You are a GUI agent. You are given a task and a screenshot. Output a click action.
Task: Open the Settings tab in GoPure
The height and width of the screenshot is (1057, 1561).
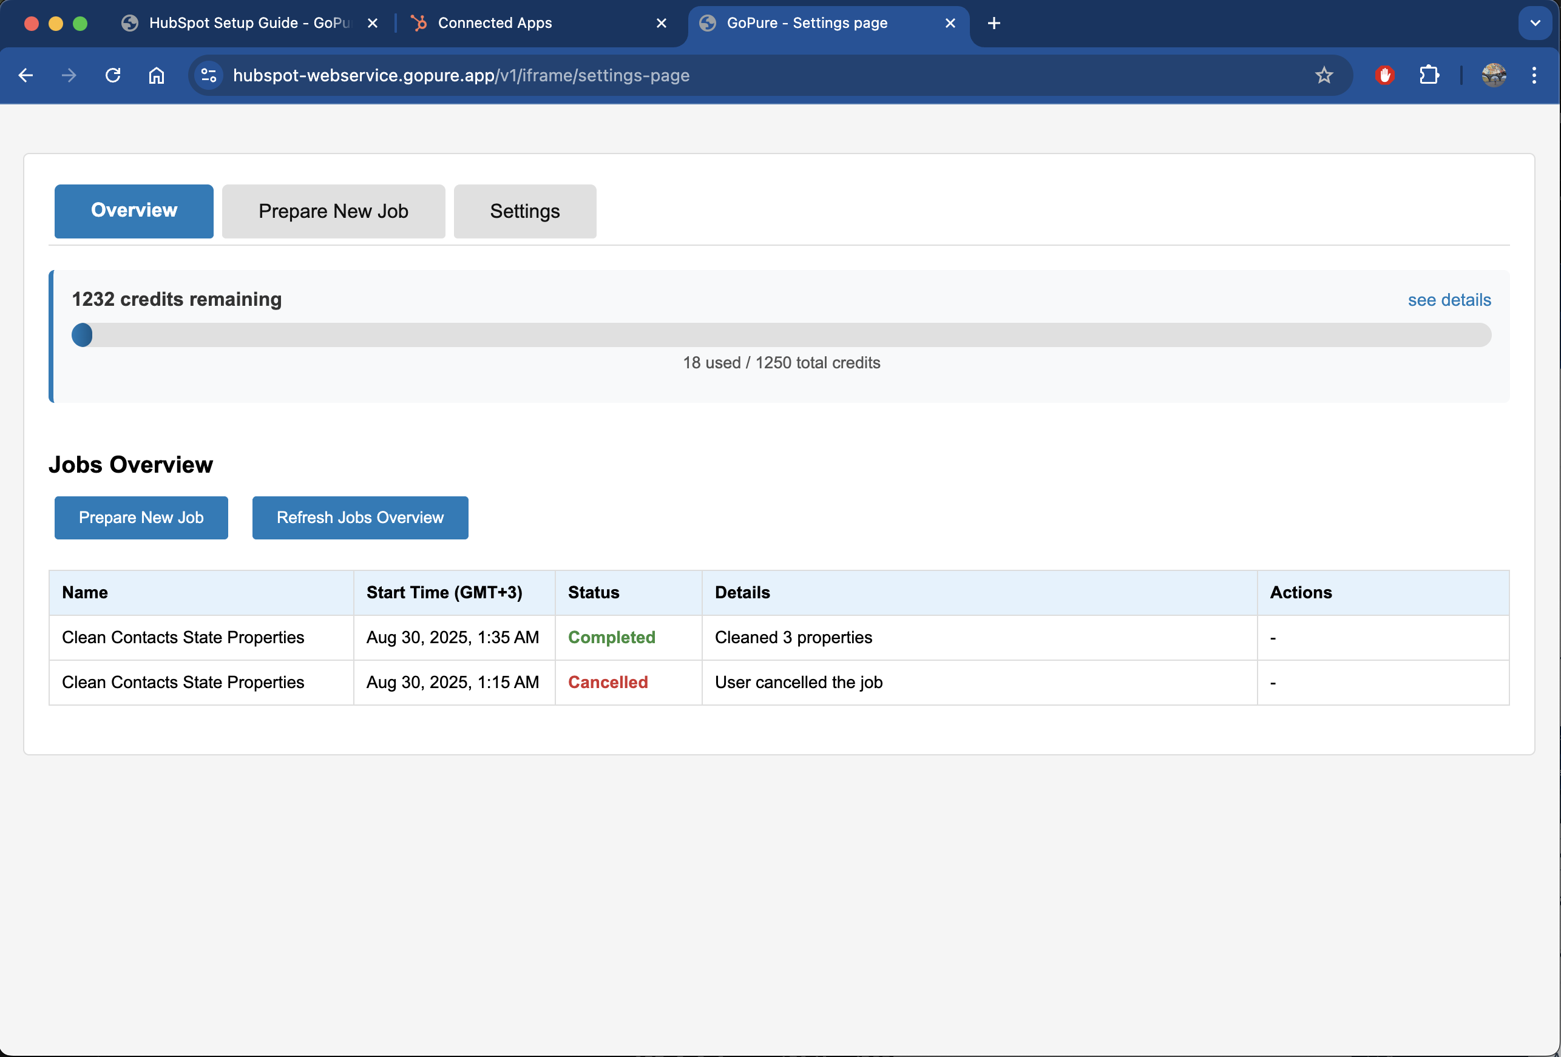click(x=524, y=212)
